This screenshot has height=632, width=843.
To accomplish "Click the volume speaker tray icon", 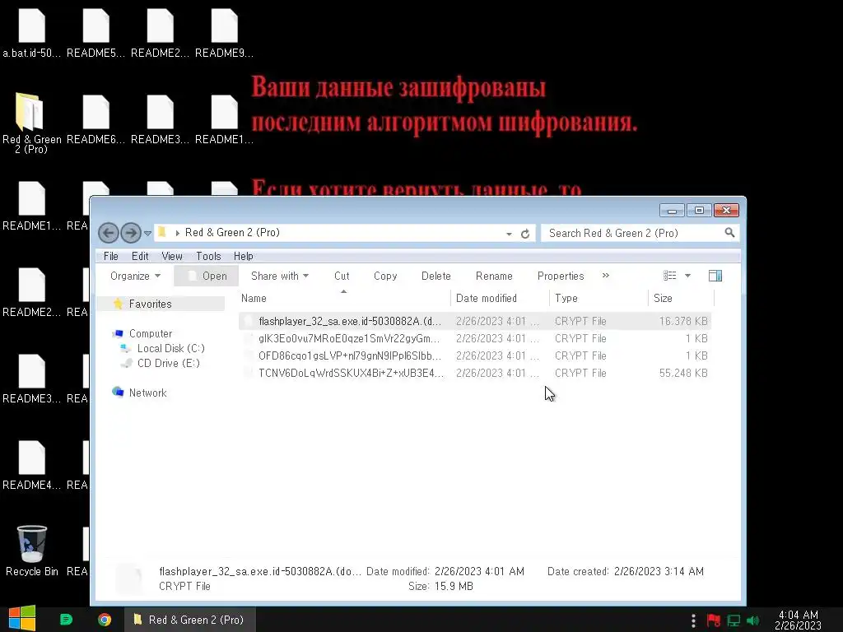I will (x=753, y=620).
